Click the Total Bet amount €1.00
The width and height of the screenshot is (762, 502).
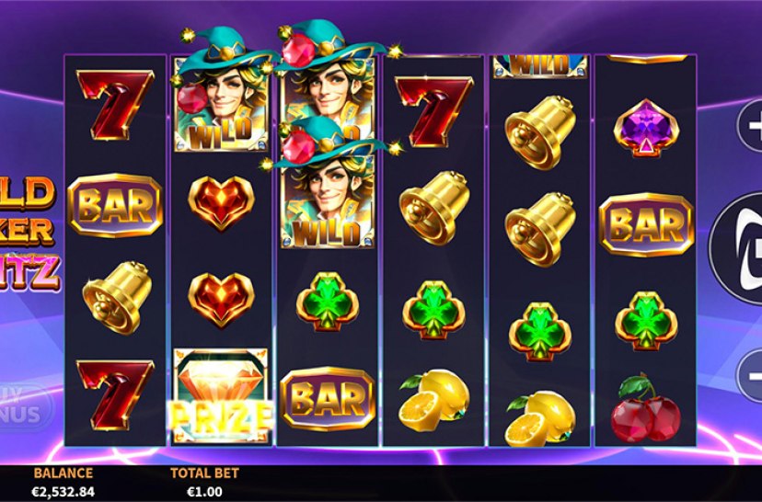(x=204, y=491)
